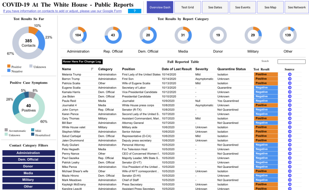The image size is (309, 190).
Task: Click into the table Search field
Action: [291, 62]
